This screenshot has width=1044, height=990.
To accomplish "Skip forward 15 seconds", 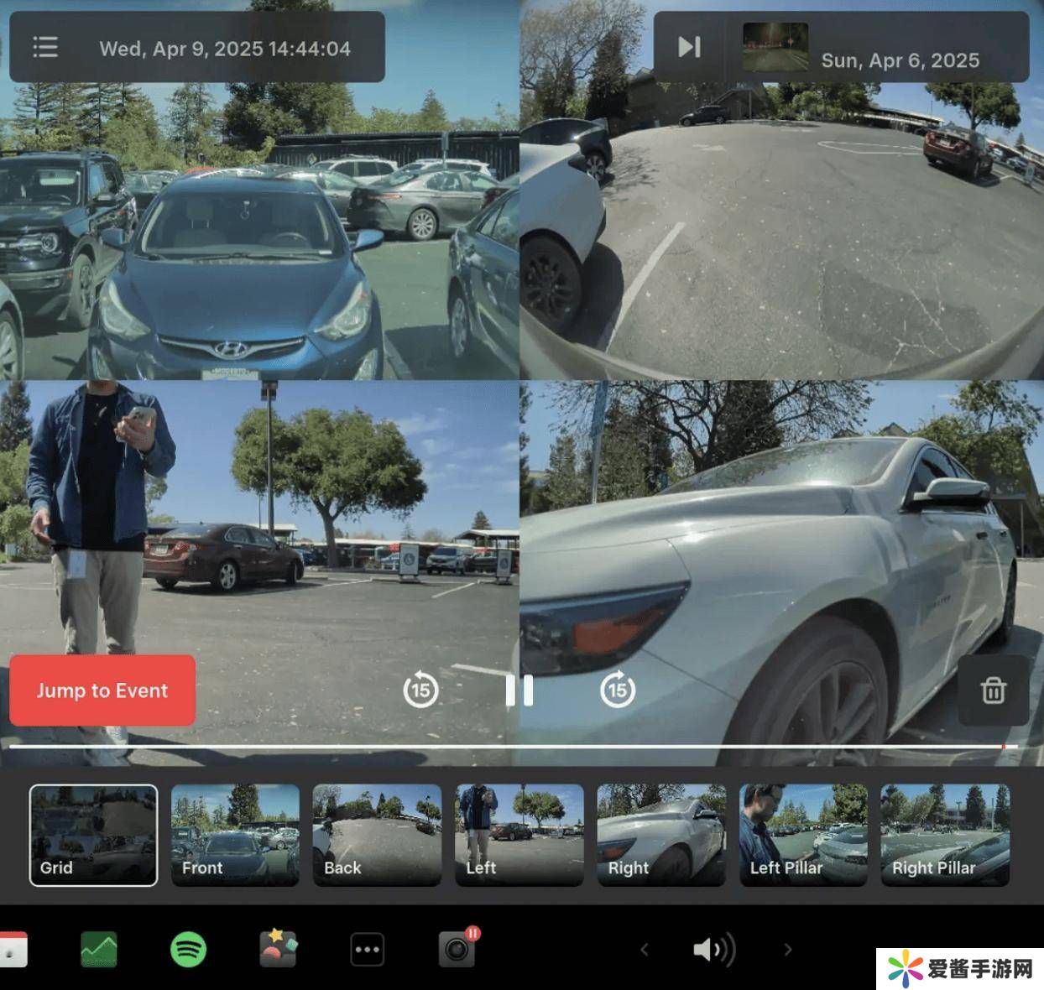I will 618,690.
